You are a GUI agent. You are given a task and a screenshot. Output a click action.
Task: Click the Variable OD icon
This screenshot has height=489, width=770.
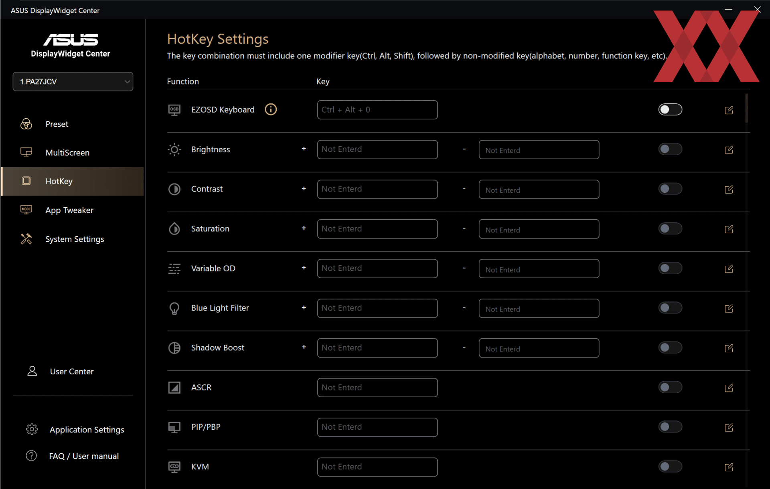[x=174, y=269]
